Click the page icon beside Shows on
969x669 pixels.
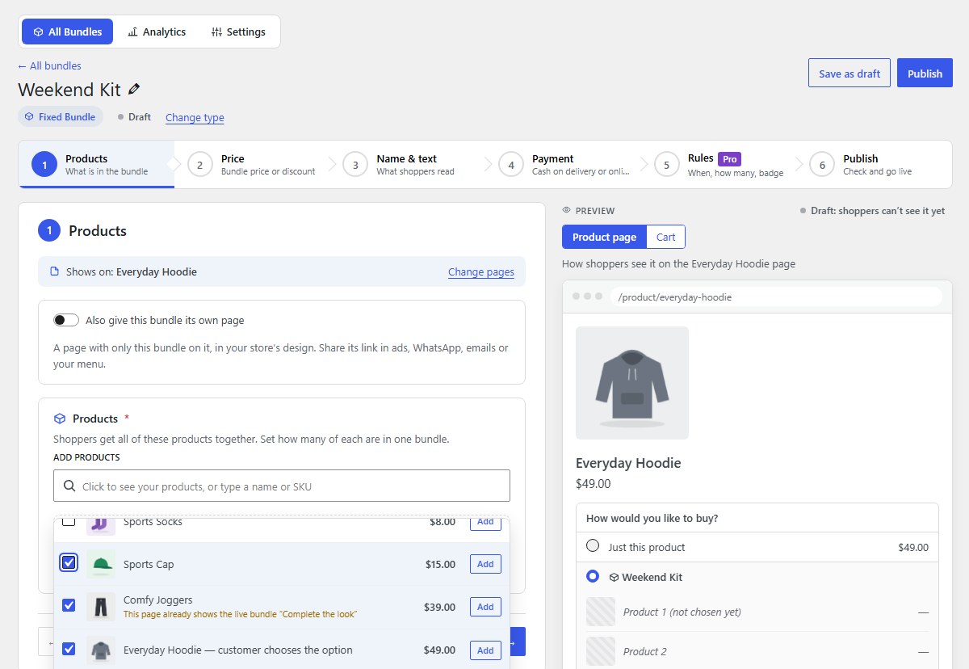click(x=55, y=271)
